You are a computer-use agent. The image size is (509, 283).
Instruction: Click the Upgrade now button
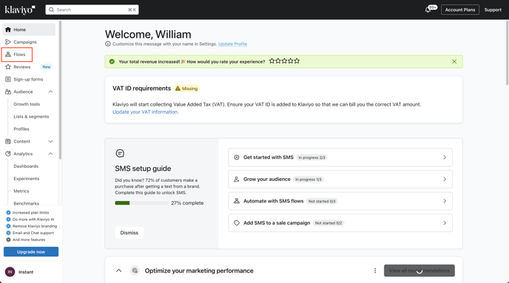point(31,252)
